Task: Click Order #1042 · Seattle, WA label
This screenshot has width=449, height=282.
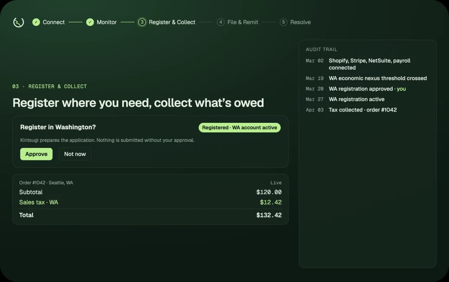Action: [x=46, y=183]
